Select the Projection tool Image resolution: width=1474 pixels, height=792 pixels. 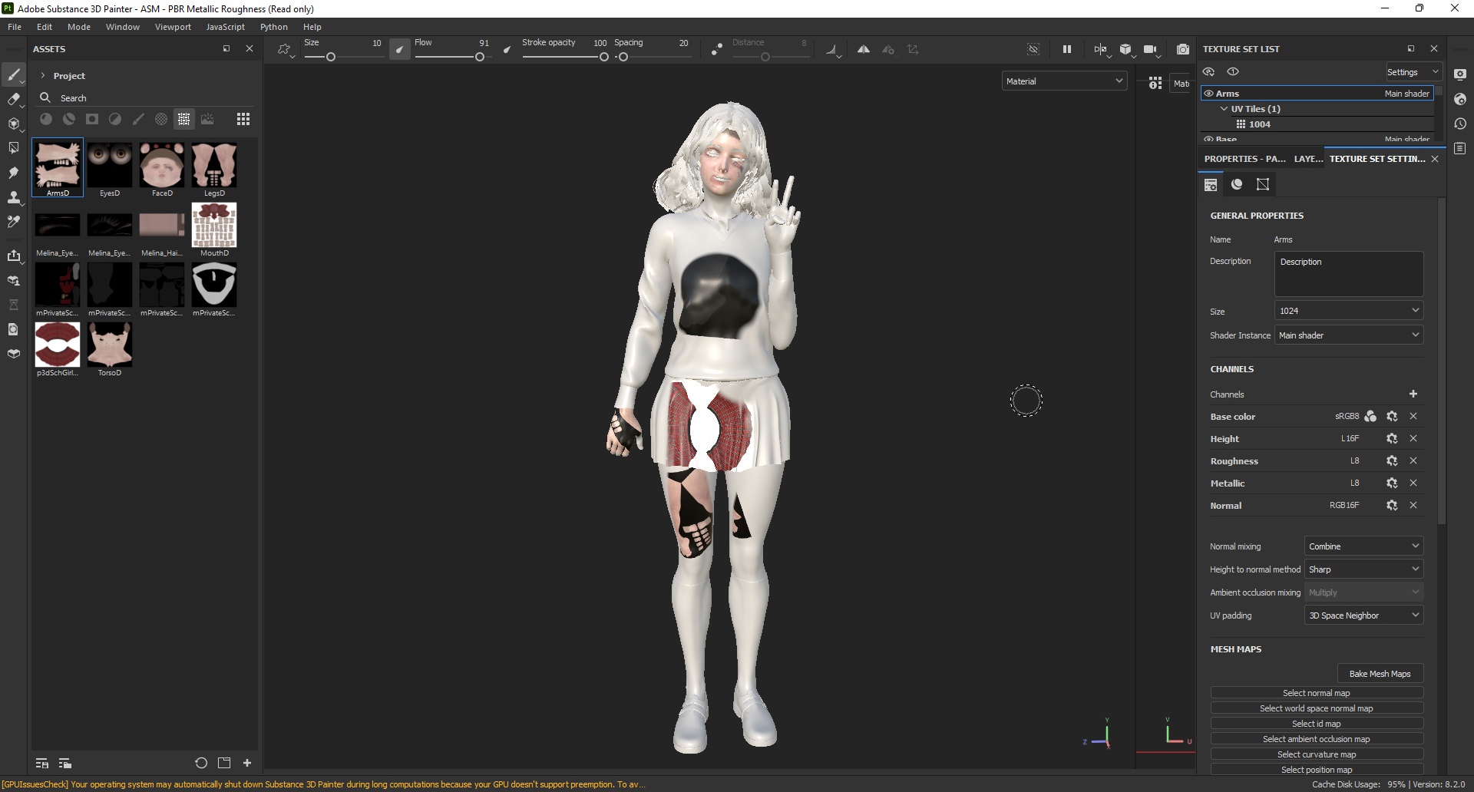[14, 124]
